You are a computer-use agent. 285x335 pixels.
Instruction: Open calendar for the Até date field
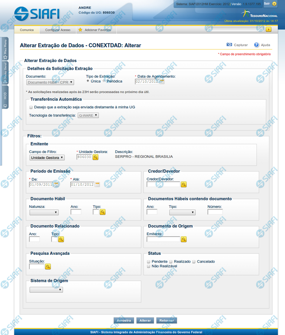click(x=97, y=185)
